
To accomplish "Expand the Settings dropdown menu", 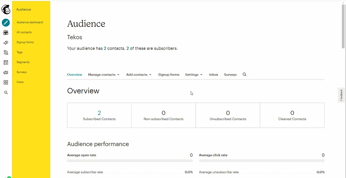I will tap(193, 74).
